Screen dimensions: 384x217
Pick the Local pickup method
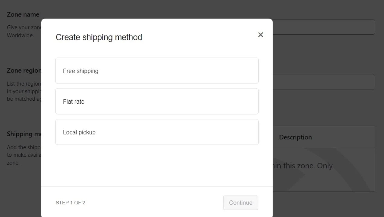pyautogui.click(x=157, y=132)
